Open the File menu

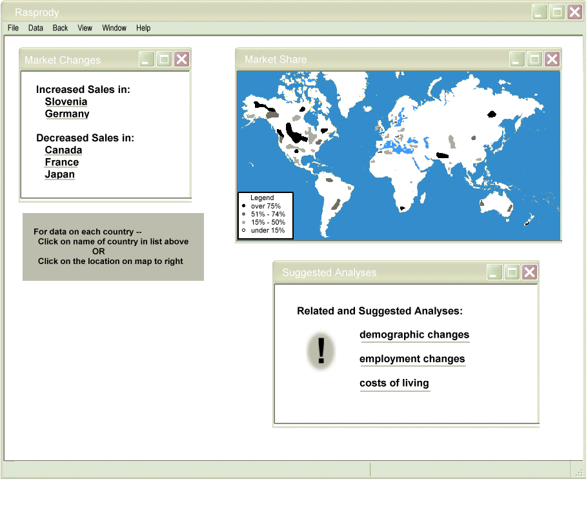tap(13, 28)
